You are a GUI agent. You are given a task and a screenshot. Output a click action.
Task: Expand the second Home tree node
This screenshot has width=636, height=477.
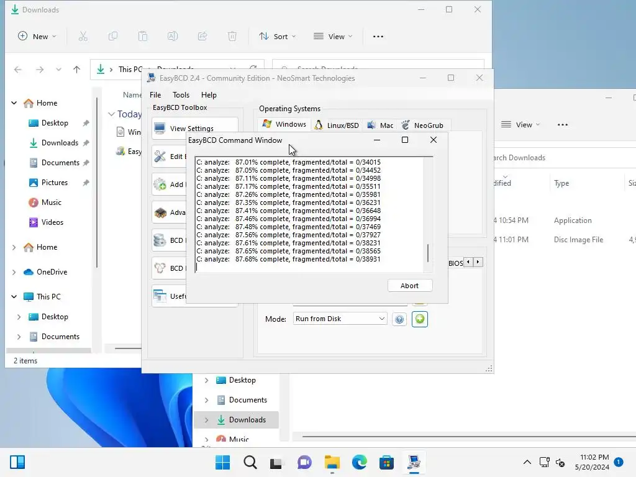tap(14, 247)
